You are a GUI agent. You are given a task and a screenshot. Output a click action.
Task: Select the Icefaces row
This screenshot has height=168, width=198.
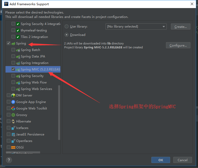pos(33,128)
